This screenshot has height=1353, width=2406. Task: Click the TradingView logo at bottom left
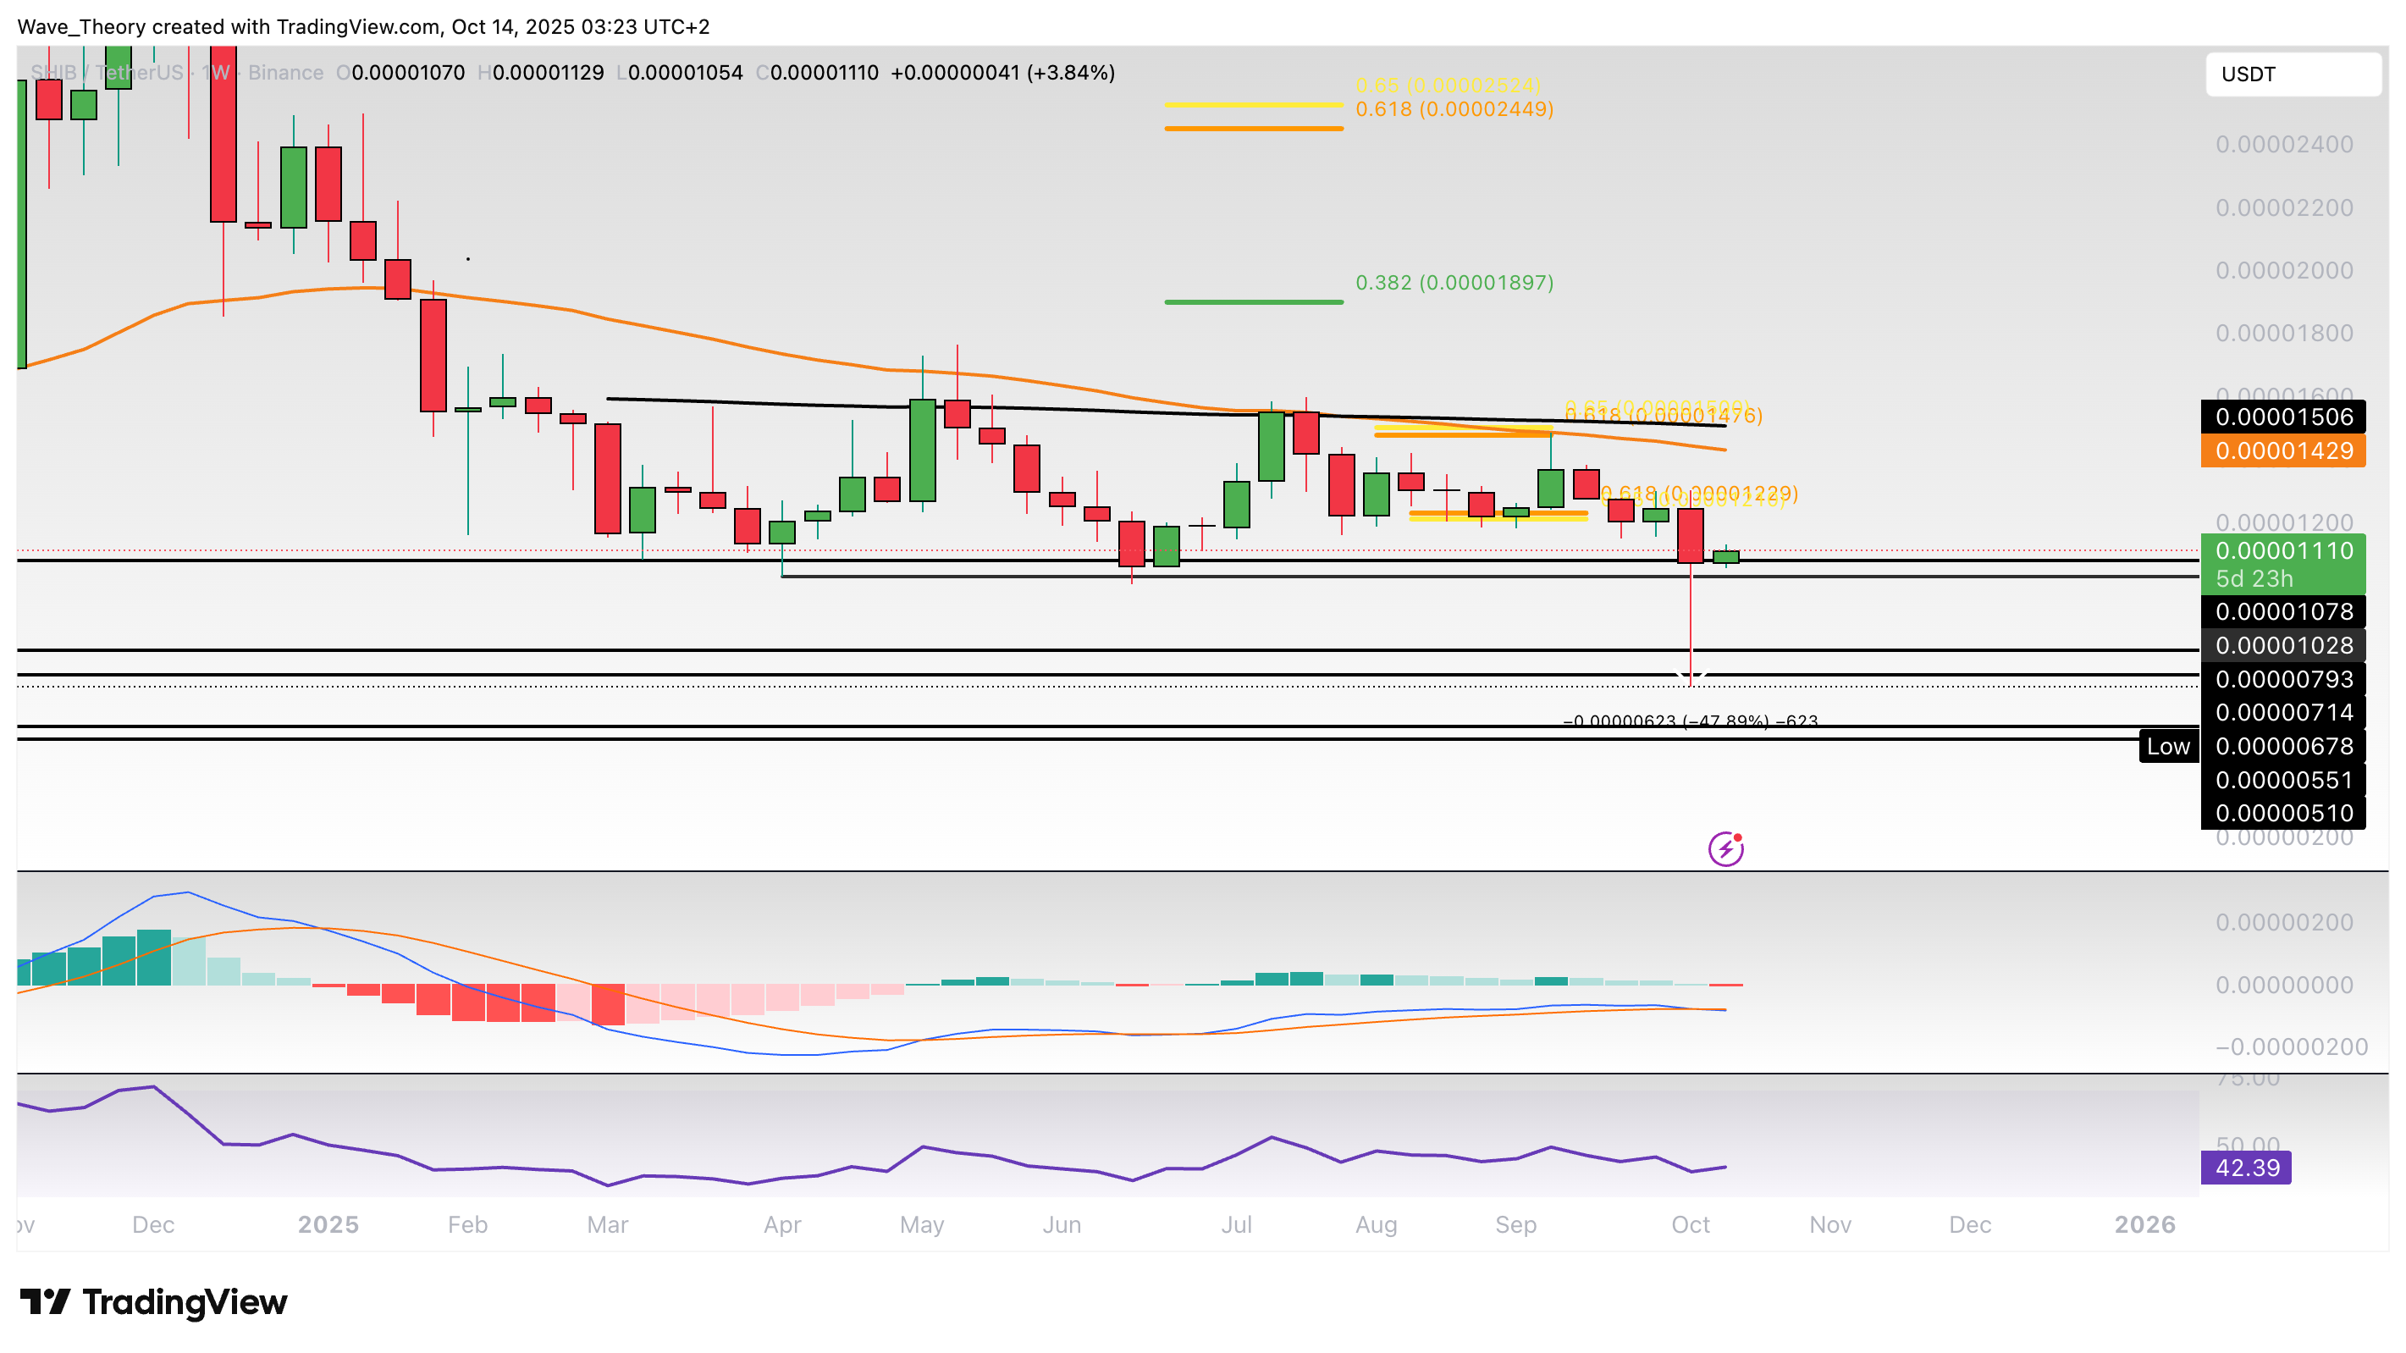[154, 1301]
